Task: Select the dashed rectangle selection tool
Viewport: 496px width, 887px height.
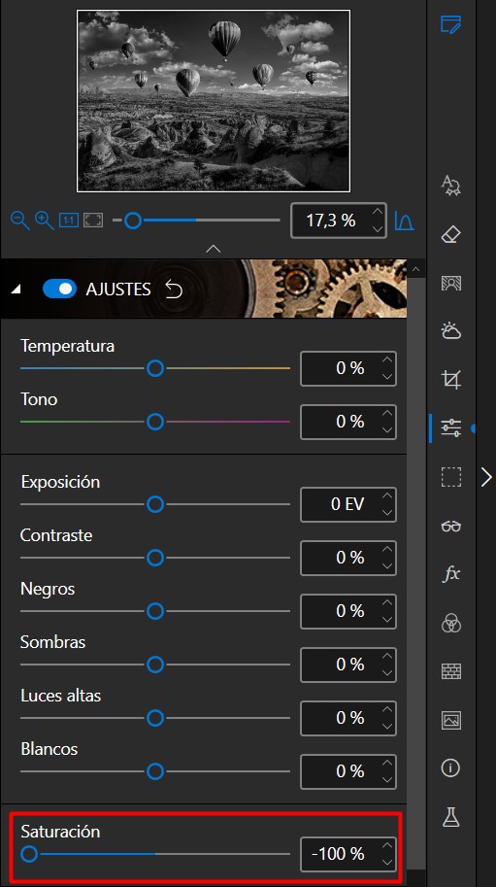Action: point(450,477)
